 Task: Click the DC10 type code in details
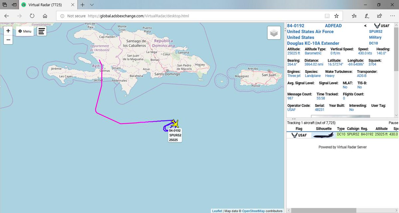pos(373,43)
